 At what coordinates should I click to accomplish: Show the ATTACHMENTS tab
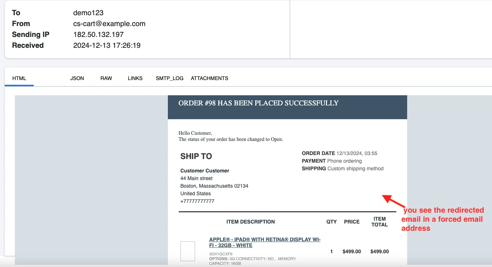pyautogui.click(x=210, y=78)
